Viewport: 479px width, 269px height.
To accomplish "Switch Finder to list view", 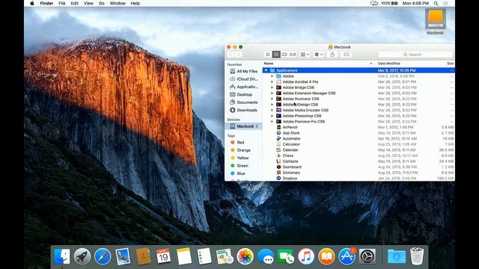I will 276,55.
